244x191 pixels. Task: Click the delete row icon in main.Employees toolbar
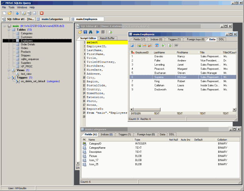150,45
